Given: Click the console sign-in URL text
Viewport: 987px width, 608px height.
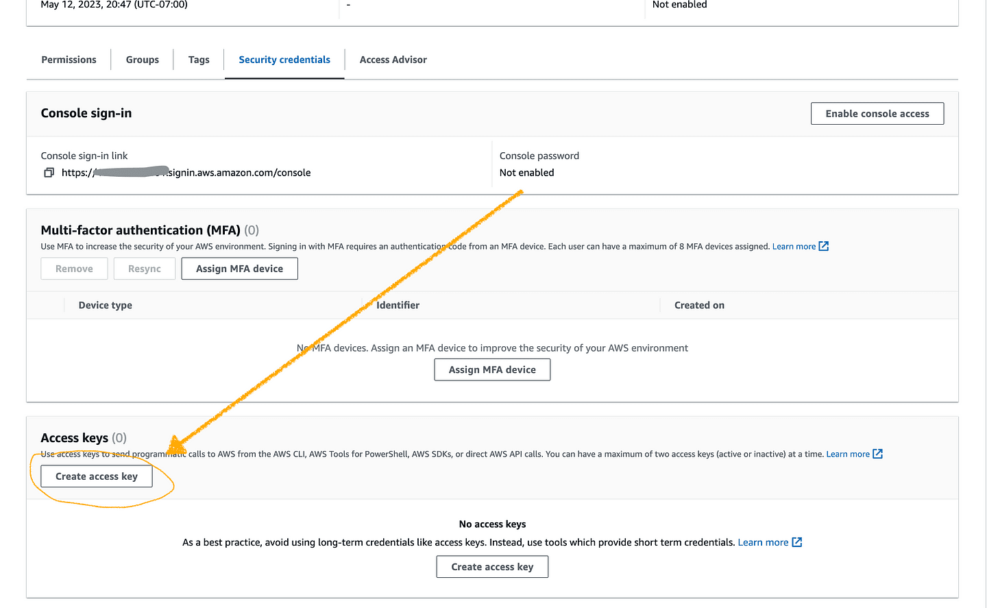Looking at the screenshot, I should pos(186,173).
